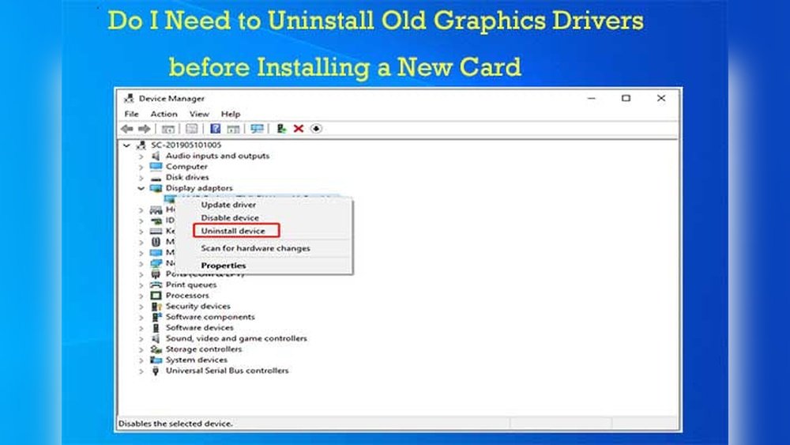The height and width of the screenshot is (445, 790).
Task: Select Update driver in the context menu
Action: click(228, 205)
